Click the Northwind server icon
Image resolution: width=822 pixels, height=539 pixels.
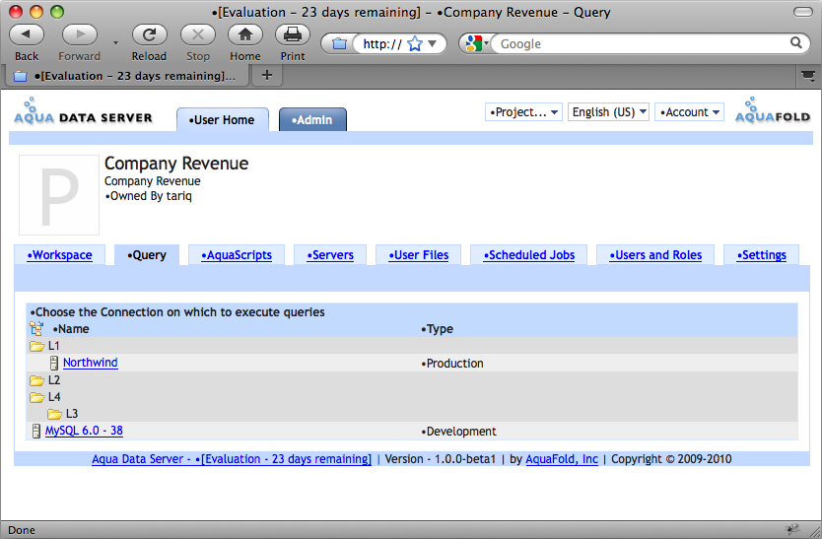pyautogui.click(x=54, y=363)
